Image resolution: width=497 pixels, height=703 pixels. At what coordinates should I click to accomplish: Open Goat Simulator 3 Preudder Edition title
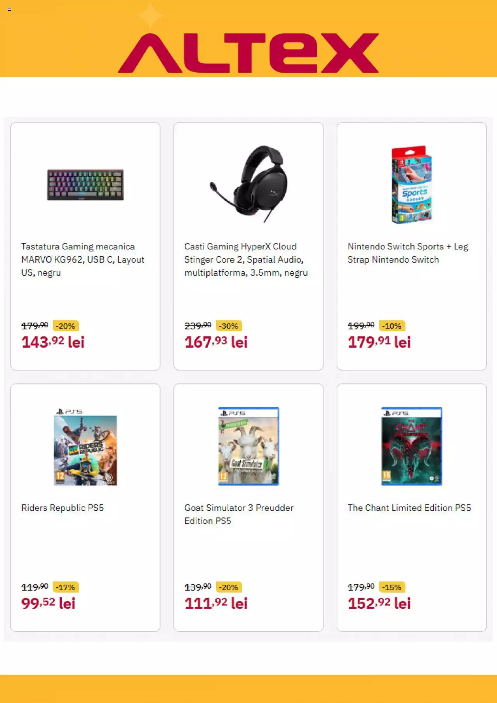pos(239,514)
